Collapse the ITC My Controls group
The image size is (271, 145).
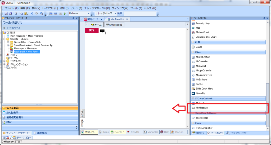(193, 99)
